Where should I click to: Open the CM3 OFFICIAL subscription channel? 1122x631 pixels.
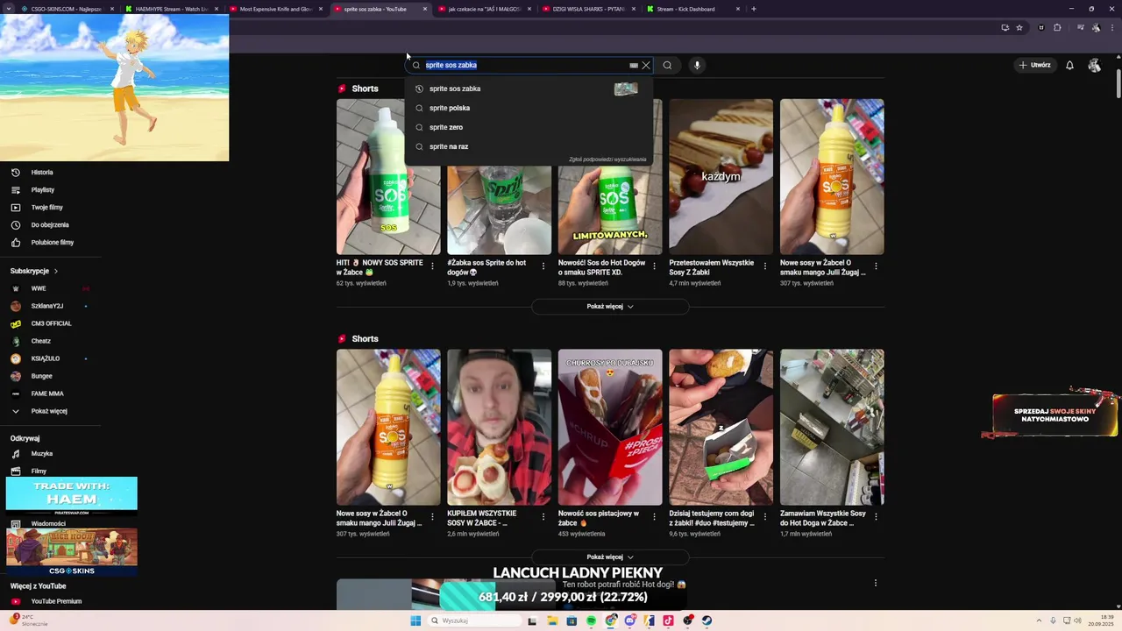(51, 323)
